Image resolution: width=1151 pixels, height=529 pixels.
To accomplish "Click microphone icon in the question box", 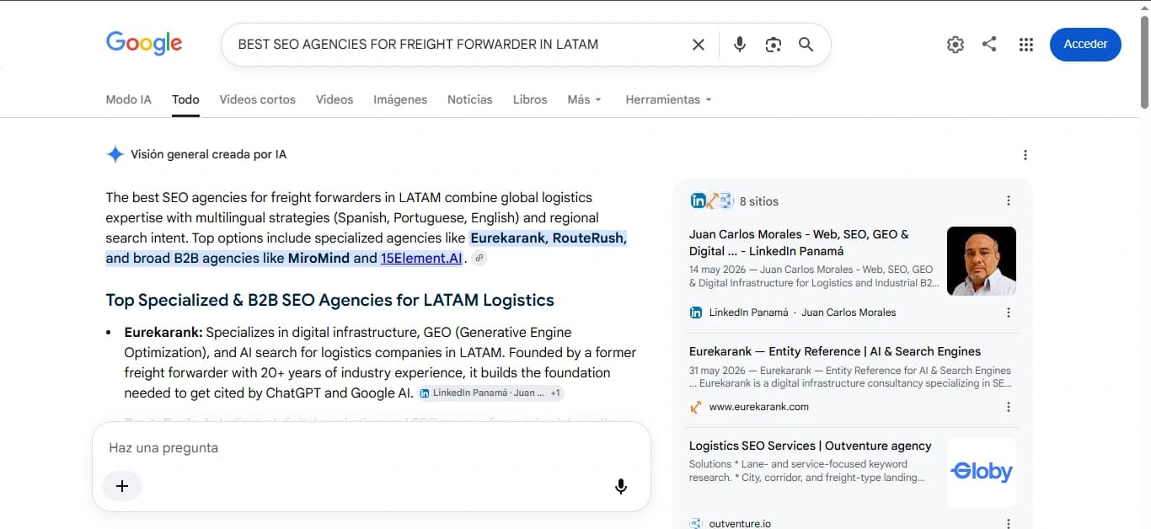I will pos(621,486).
